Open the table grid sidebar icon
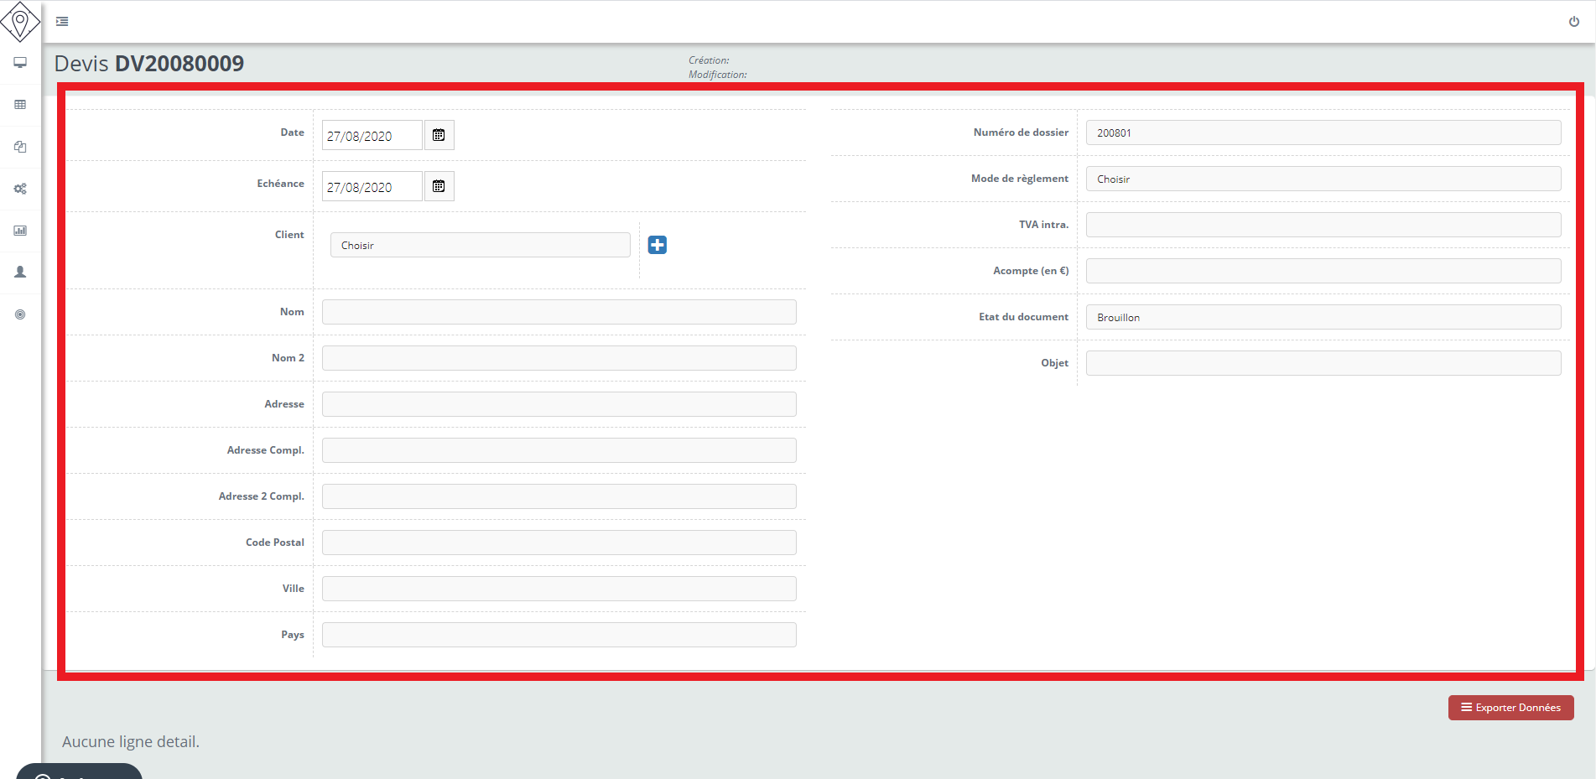The image size is (1596, 779). click(x=20, y=105)
